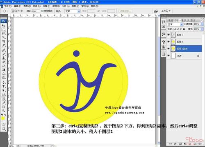
Task: Toggle the 消除锯齿 anti-alias checkbox
Action: point(42,11)
